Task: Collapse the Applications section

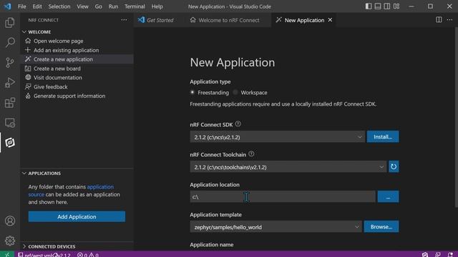Action: pyautogui.click(x=44, y=173)
